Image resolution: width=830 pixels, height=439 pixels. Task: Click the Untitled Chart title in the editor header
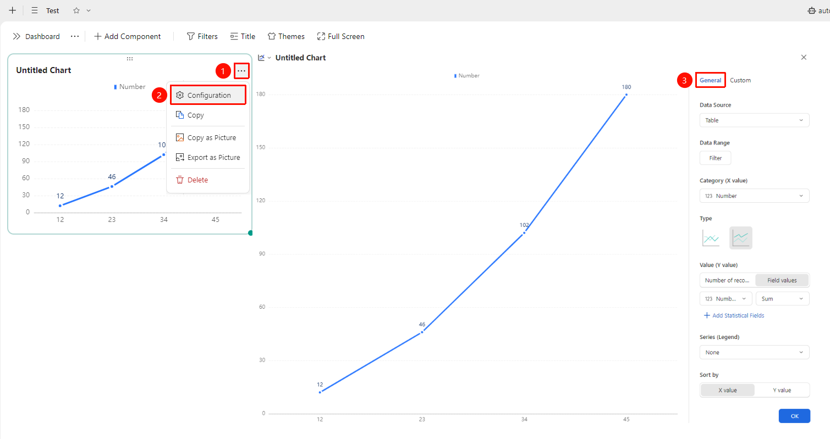[x=300, y=58]
